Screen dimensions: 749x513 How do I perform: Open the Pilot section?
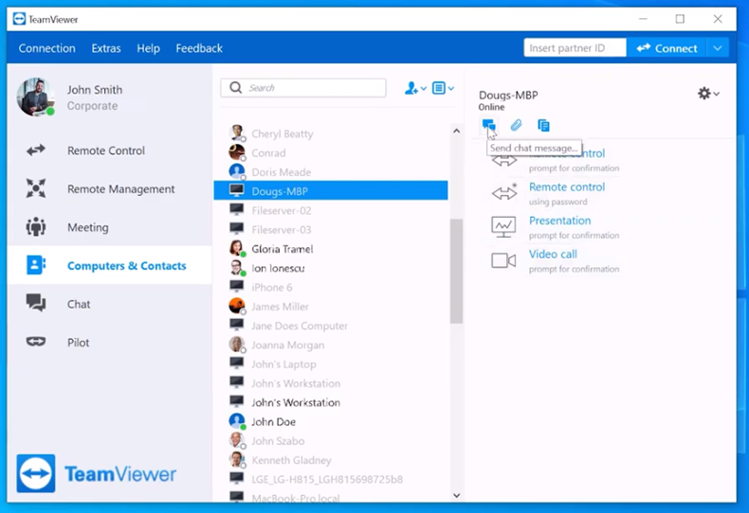[x=110, y=343]
